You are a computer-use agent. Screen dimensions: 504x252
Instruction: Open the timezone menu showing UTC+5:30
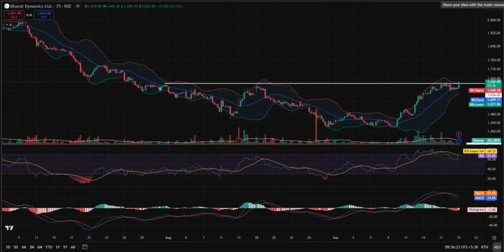pyautogui.click(x=461, y=247)
